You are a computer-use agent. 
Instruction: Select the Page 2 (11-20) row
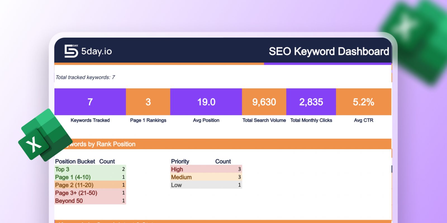click(x=90, y=185)
